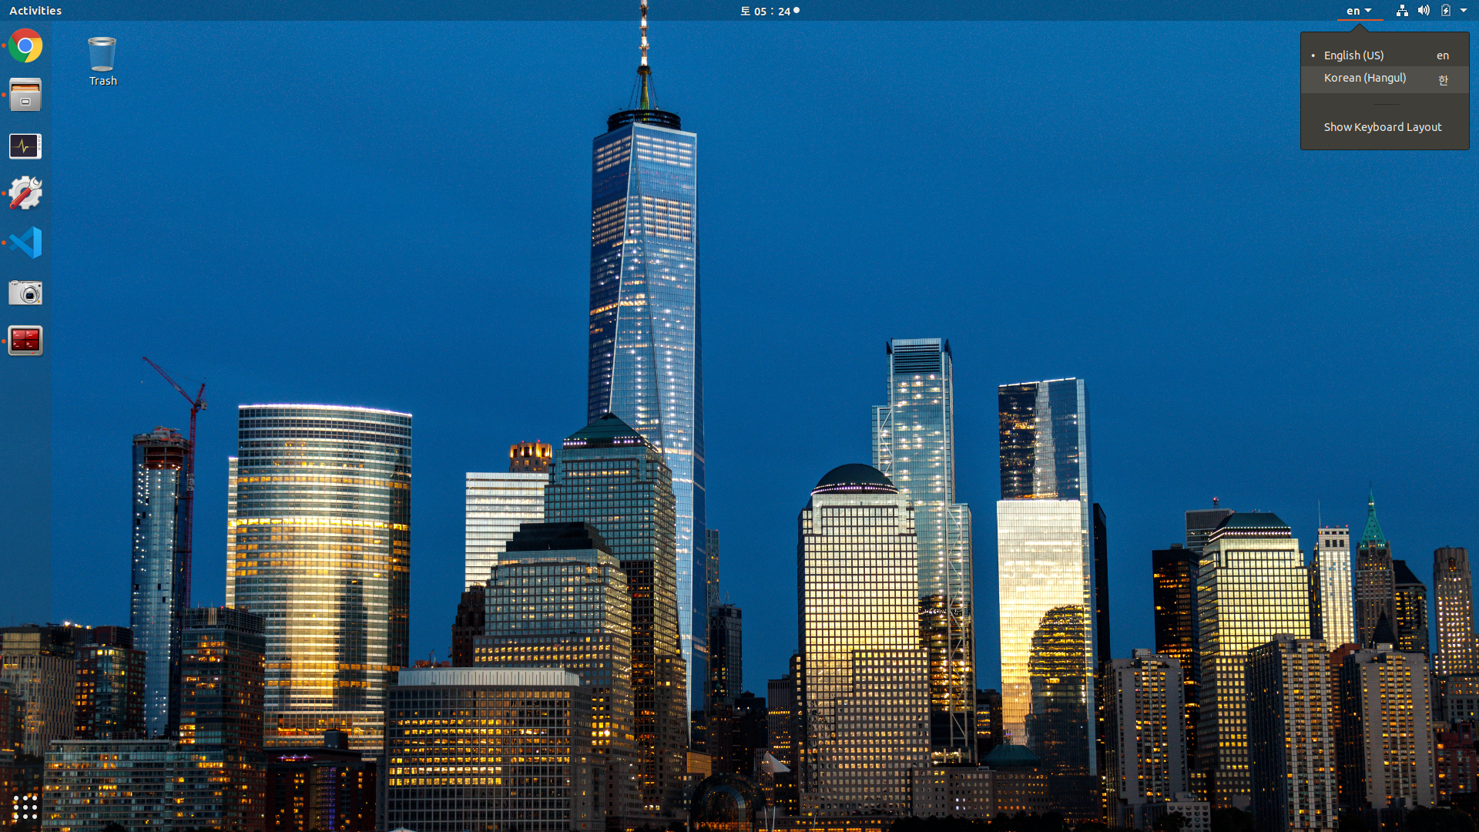Click the wired network status icon
This screenshot has width=1479, height=832.
point(1402,11)
